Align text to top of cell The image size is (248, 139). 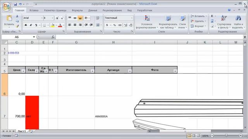click(x=70, y=18)
